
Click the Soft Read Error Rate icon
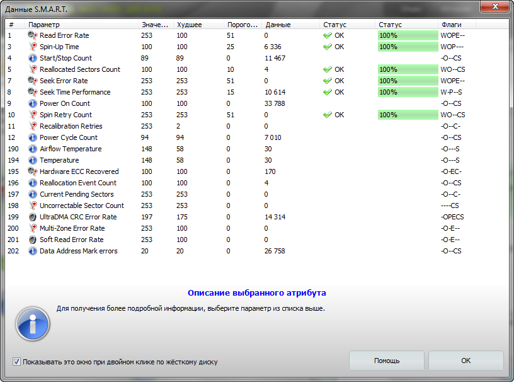pyautogui.click(x=33, y=240)
